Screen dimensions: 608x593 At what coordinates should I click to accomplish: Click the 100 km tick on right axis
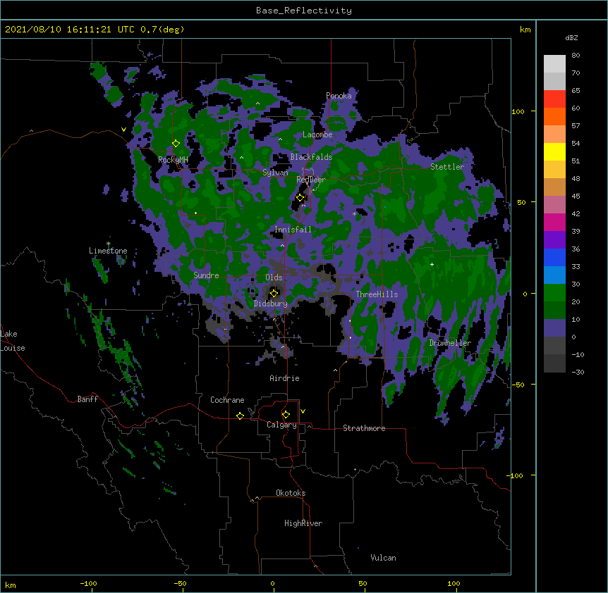tap(518, 111)
